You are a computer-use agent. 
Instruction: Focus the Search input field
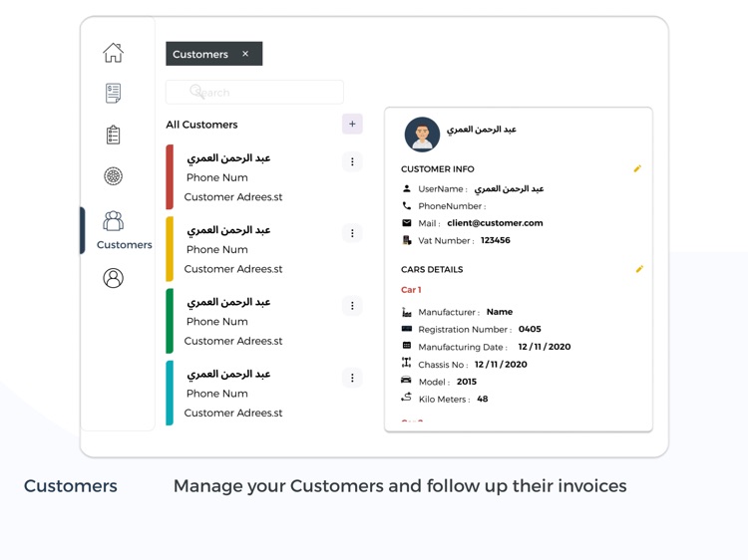[x=254, y=92]
